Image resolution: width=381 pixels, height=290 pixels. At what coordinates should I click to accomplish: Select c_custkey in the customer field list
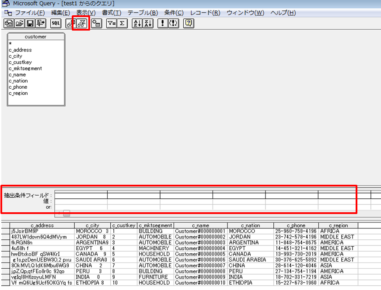20,62
